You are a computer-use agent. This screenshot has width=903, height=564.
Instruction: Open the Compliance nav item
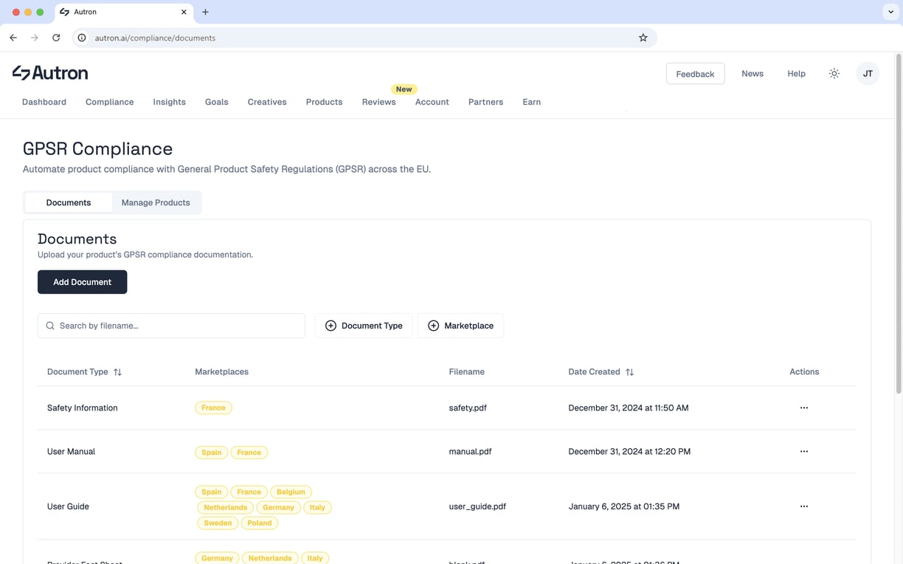tap(109, 102)
